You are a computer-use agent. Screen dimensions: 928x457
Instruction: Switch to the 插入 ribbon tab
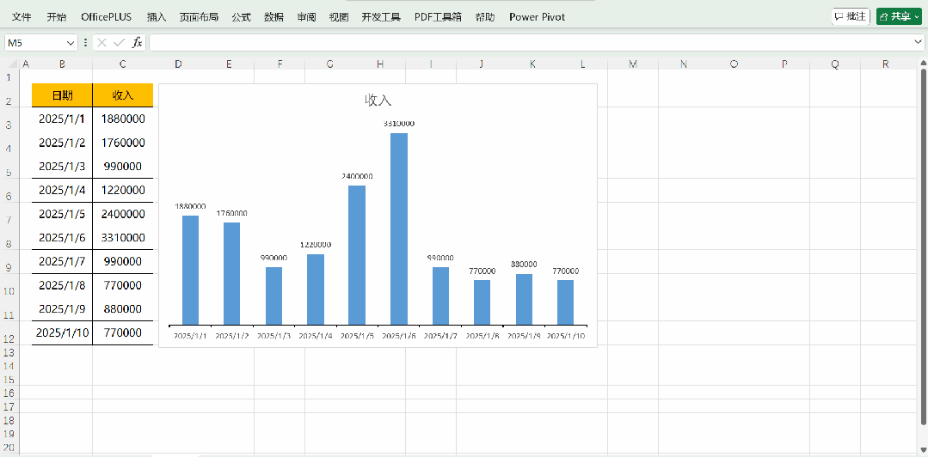(x=157, y=16)
